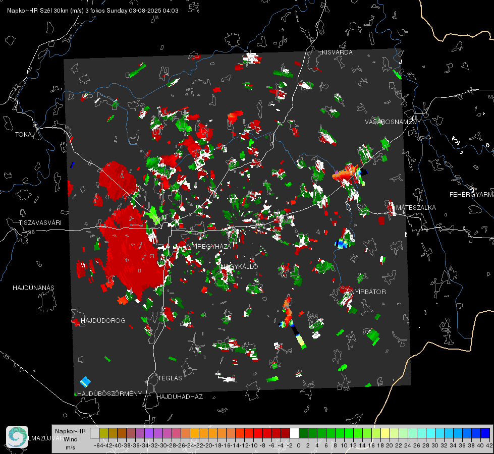
Task: Click the FEHÉRGYARMAT label at right edge
Action: (472, 195)
